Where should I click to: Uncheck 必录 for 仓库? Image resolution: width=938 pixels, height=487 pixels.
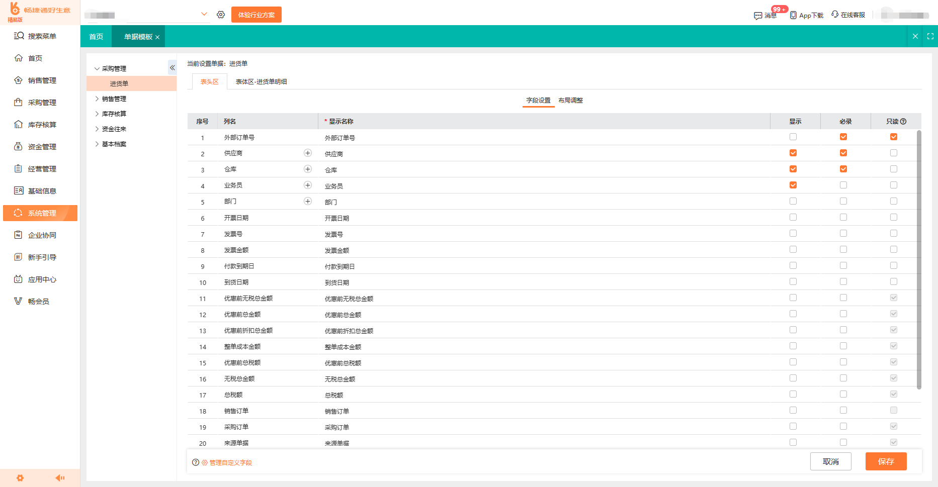pyautogui.click(x=843, y=169)
